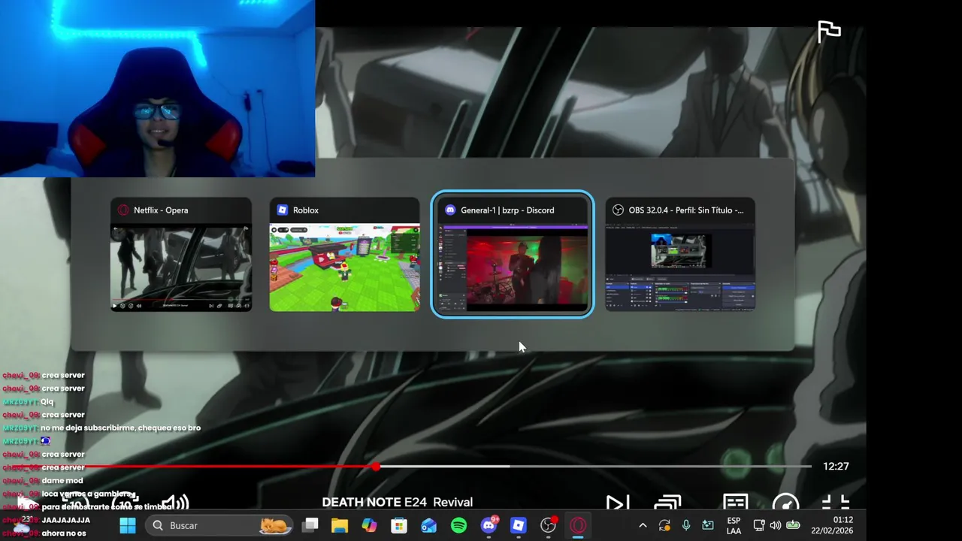The height and width of the screenshot is (541, 962).
Task: Open OBS Studio from the taskbar
Action: click(x=549, y=525)
